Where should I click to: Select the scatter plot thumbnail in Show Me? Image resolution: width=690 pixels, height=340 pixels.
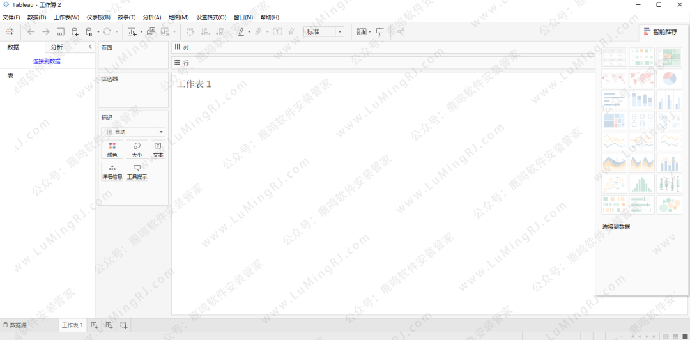[615, 183]
